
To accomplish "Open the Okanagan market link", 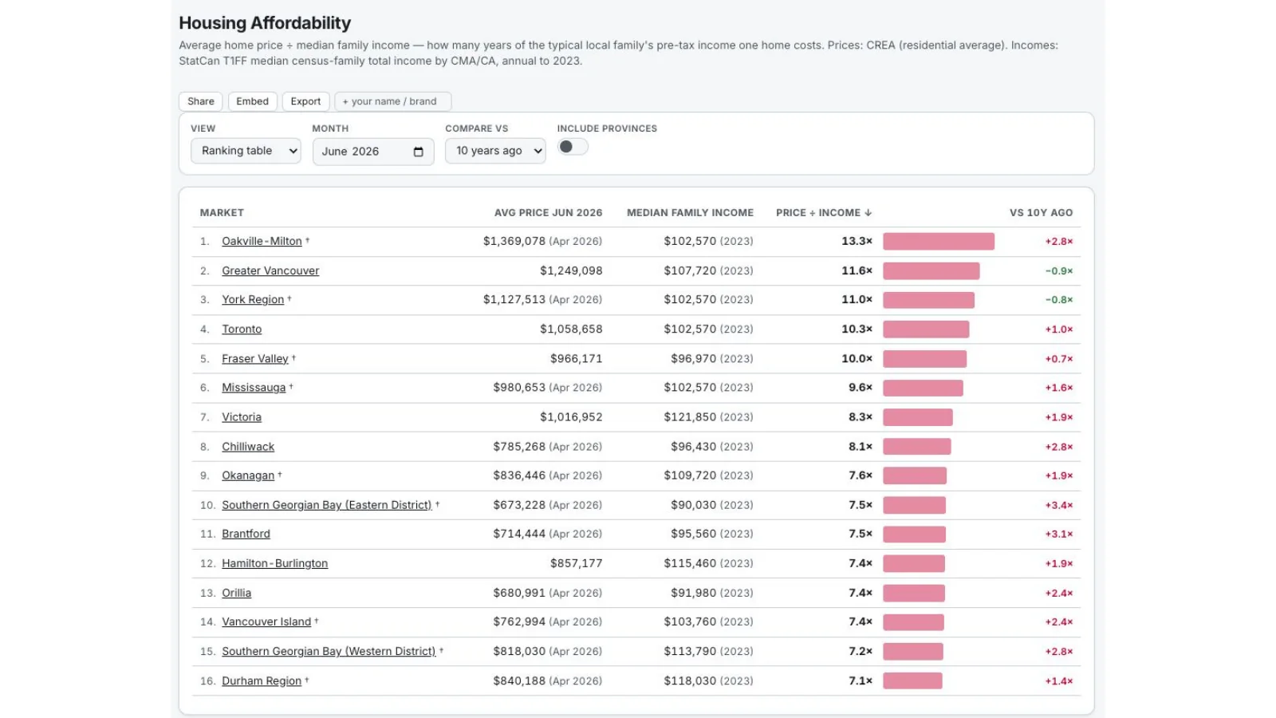I will 248,475.
